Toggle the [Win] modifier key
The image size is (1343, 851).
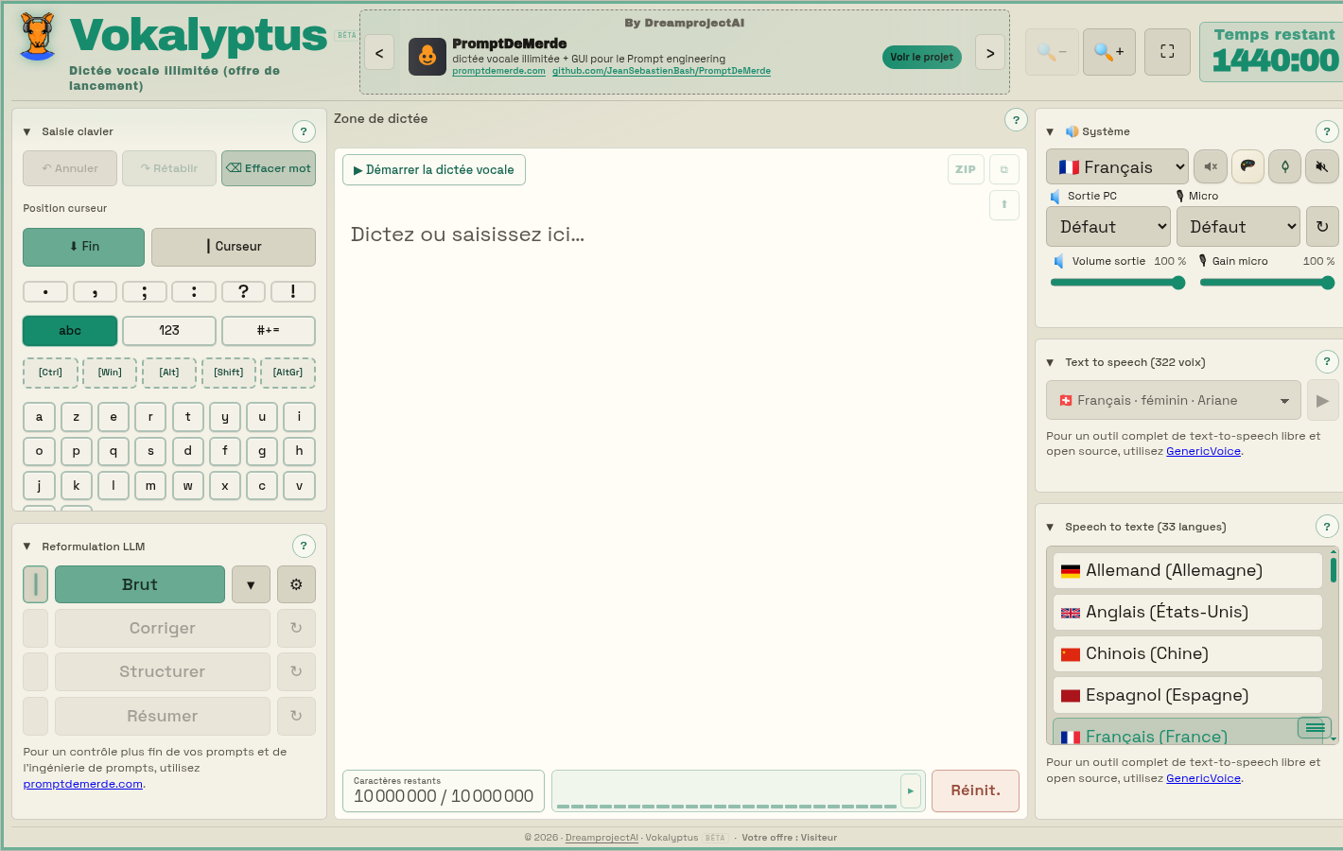[x=110, y=373]
